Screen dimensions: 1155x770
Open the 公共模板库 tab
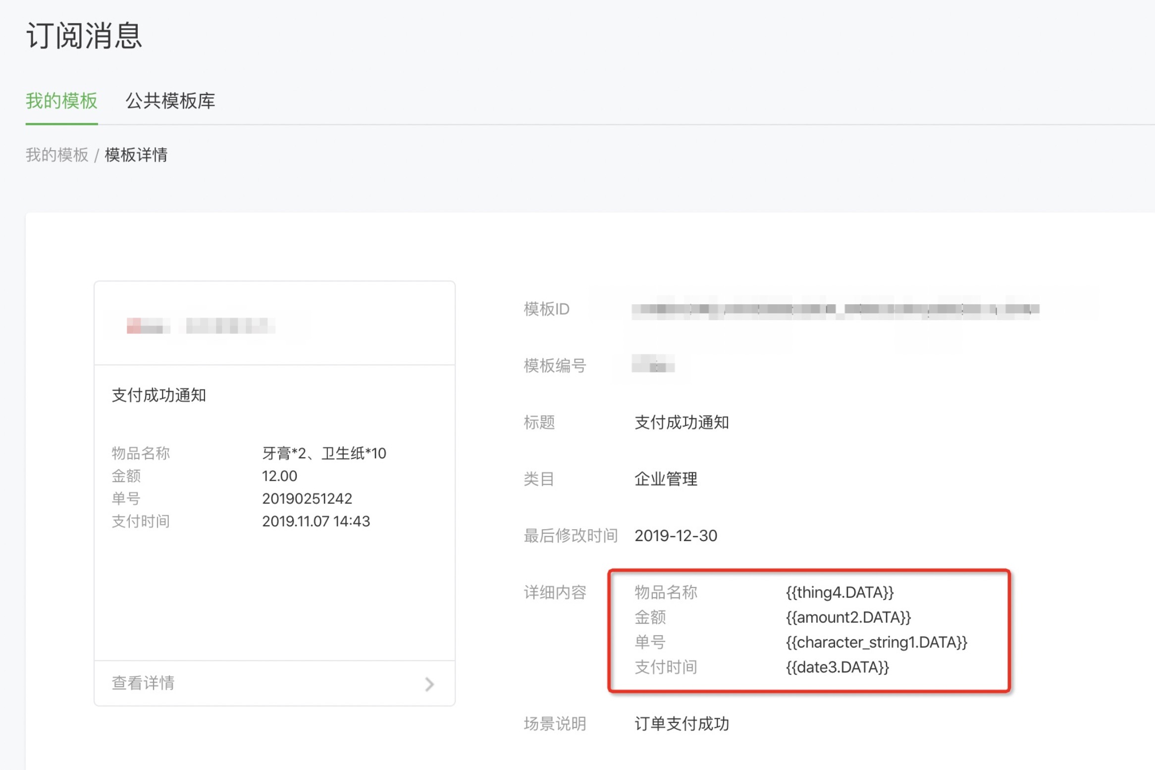(170, 101)
